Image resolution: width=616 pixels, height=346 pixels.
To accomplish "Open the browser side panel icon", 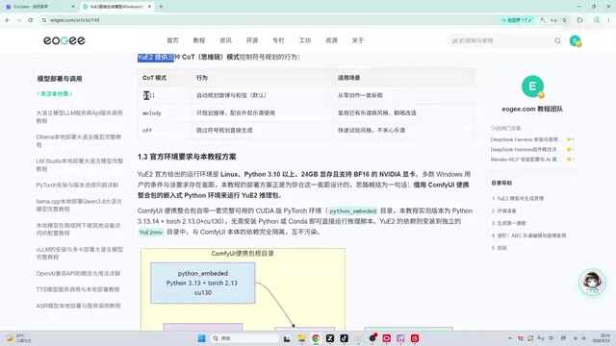I will click(579, 20).
